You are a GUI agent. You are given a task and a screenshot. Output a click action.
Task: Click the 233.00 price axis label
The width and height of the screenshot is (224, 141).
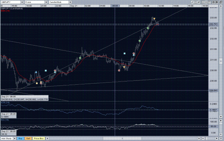tap(213, 18)
